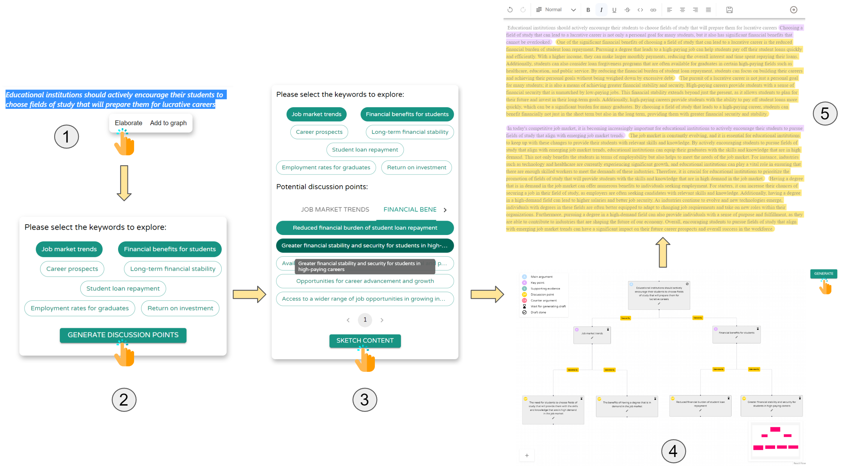
Task: Justify text in the editor
Action: coord(708,10)
